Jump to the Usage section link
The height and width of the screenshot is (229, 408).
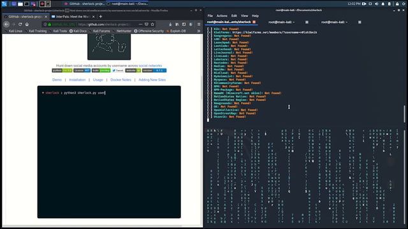pos(98,80)
